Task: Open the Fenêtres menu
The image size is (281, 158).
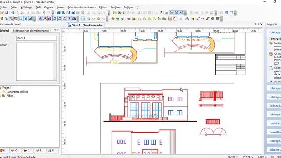Action: 115,7
